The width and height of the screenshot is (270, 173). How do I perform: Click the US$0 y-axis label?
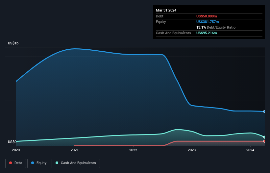pyautogui.click(x=12, y=142)
